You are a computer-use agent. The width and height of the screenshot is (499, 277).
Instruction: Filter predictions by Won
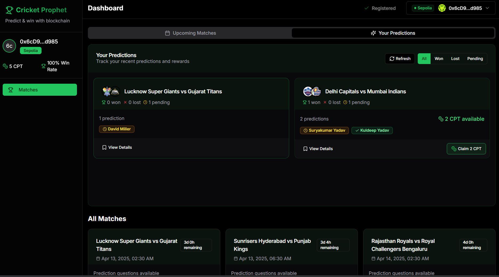439,59
